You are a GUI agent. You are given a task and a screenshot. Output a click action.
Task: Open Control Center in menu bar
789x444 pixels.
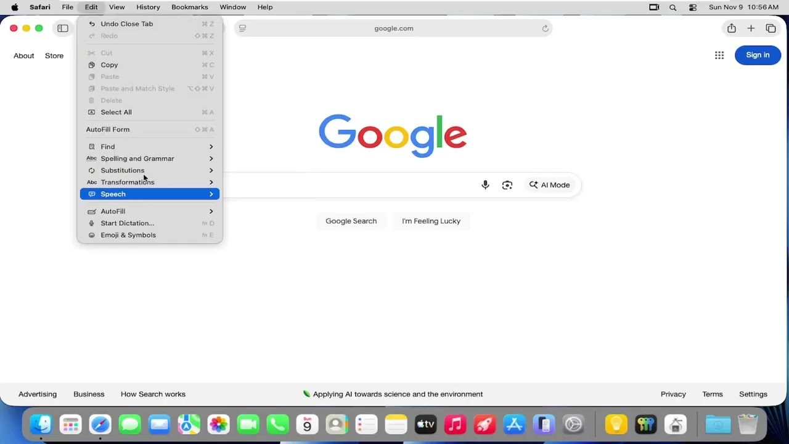click(x=693, y=7)
